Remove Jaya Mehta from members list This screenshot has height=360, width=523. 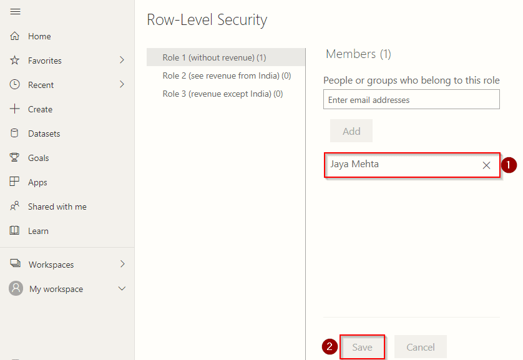pos(486,165)
